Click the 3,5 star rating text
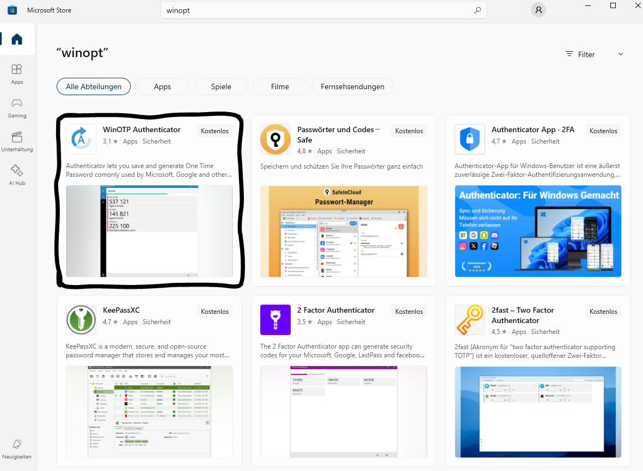Screen dimensions: 643x471 tap(305, 322)
